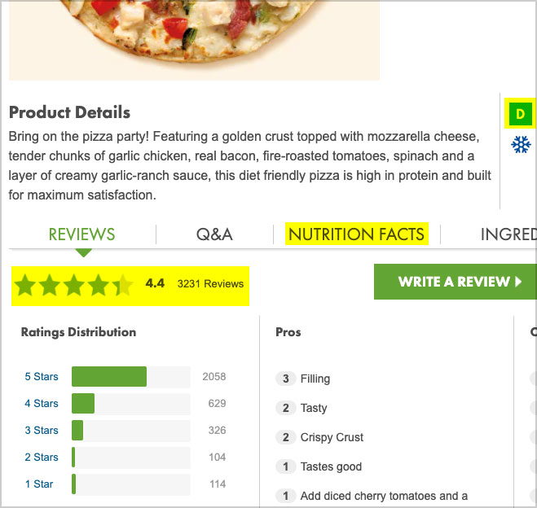The width and height of the screenshot is (537, 508).
Task: Open the Nutrition Facts tab
Action: 357,234
